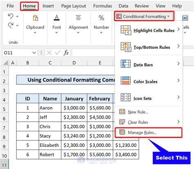This screenshot has height=169, width=194.
Task: Switch to the Insert tab
Action: (x=48, y=6)
